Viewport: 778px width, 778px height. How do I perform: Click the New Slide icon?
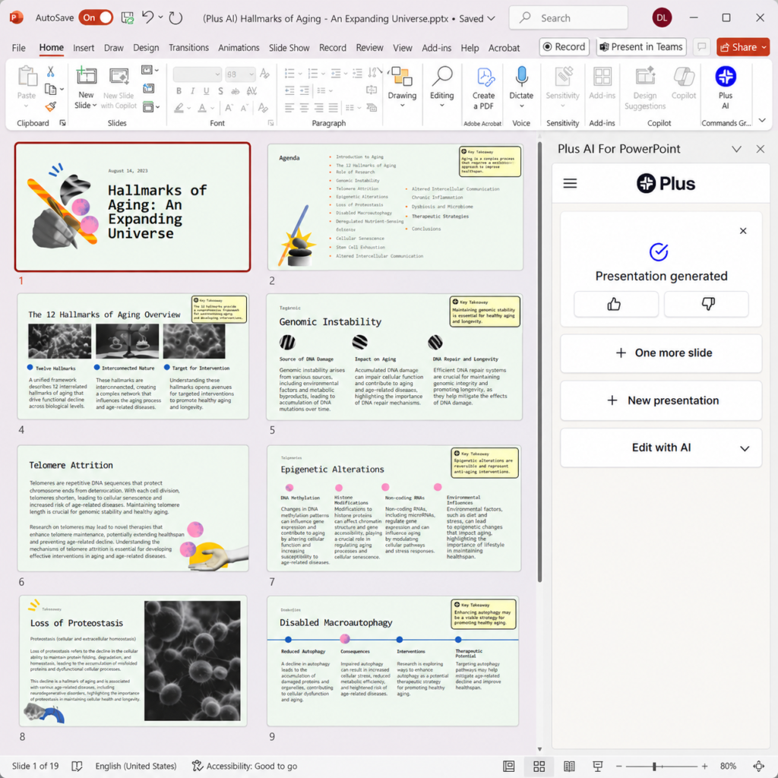pos(86,77)
